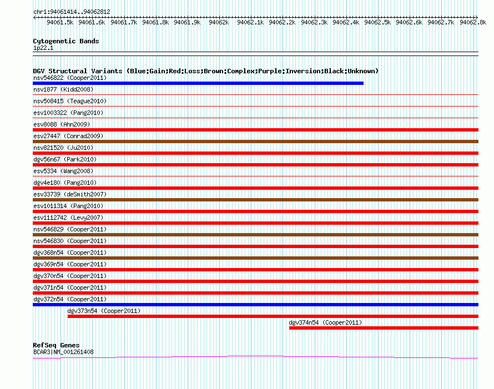This screenshot has width=494, height=389.
Task: Click the nsv546829 brown bar
Action: [255, 235]
